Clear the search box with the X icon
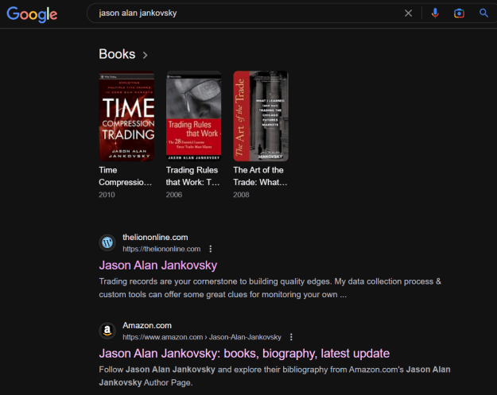 408,13
